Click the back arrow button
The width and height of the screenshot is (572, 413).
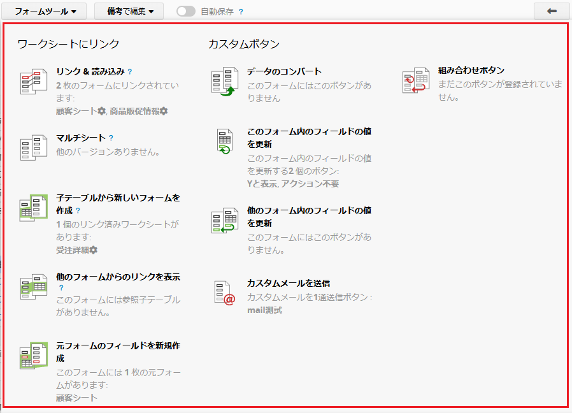tap(552, 11)
